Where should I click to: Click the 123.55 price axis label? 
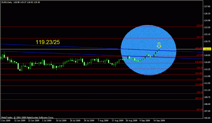click(x=207, y=27)
